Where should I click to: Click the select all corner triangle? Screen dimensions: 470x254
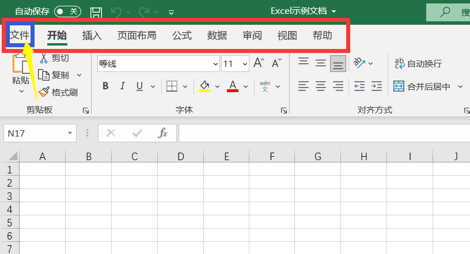click(x=13, y=156)
